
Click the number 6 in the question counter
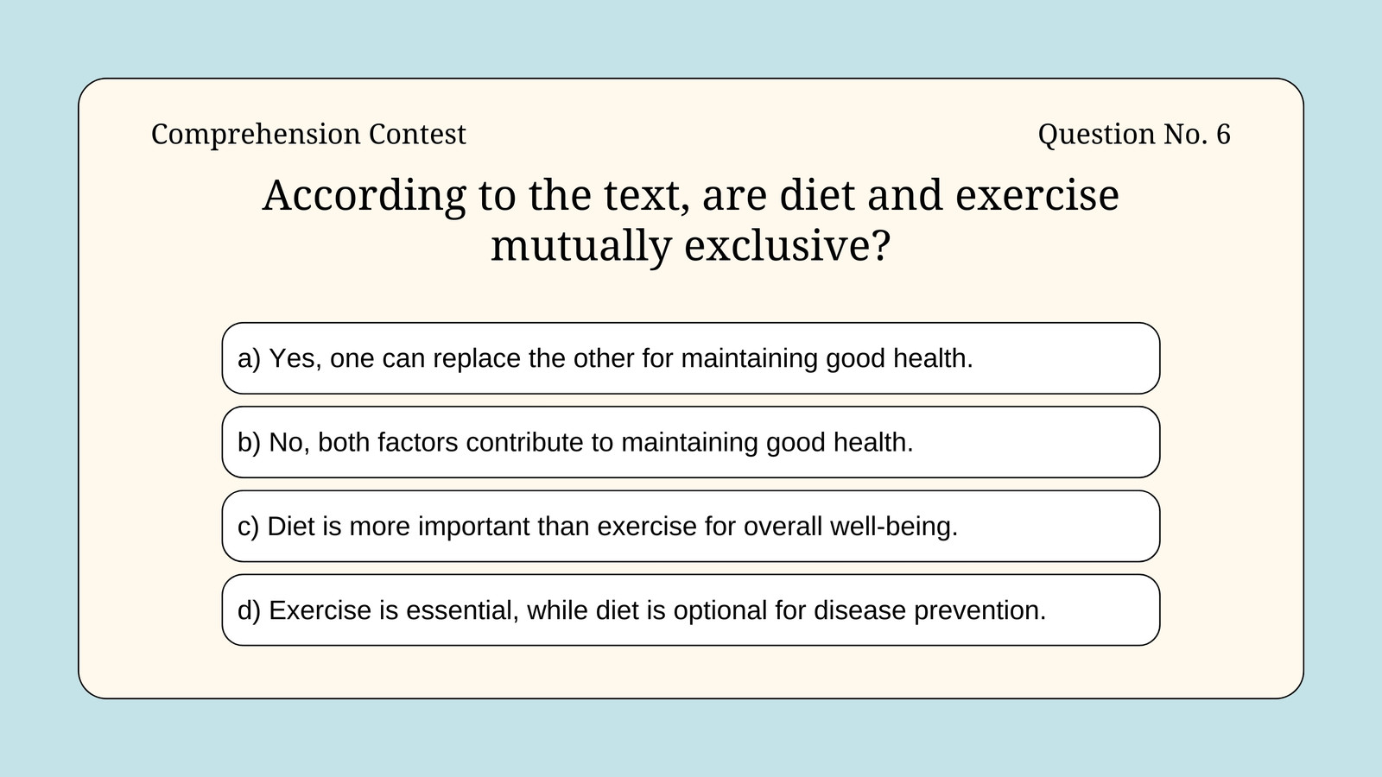coord(1223,135)
